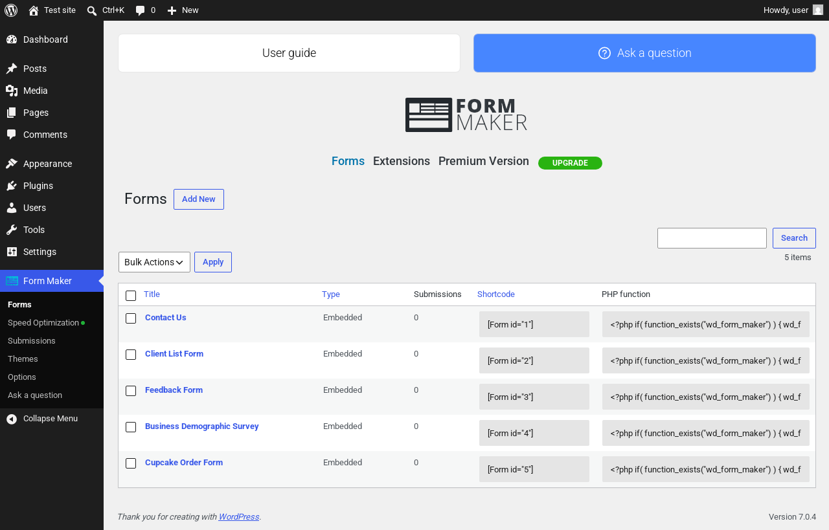829x530 pixels.
Task: Select the [Form id="1"] shortcode field
Action: point(534,324)
